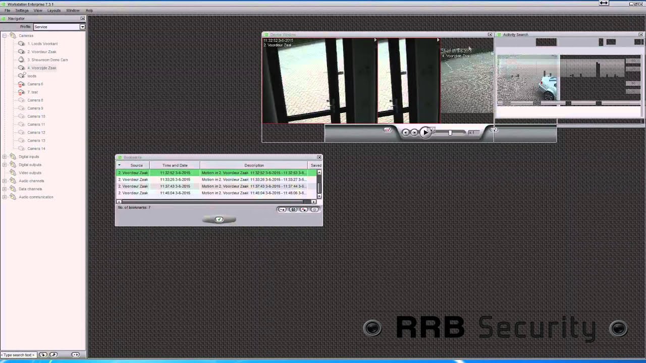Viewport: 646px width, 363px height.
Task: Click the Cameras folder icon
Action: tap(13, 36)
